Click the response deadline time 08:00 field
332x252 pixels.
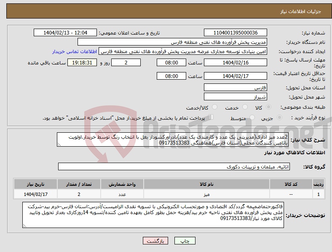pos(171,63)
